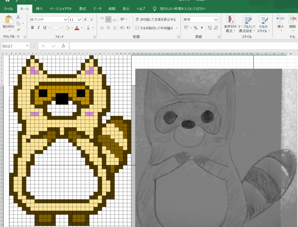
Task: Open the ファイル tab
Action: tap(8, 9)
